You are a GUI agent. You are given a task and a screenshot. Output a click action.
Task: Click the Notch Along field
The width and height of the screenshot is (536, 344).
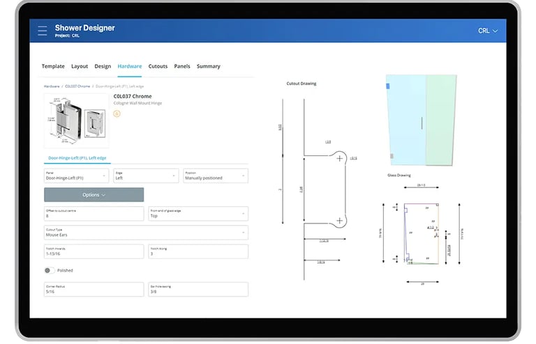198,251
